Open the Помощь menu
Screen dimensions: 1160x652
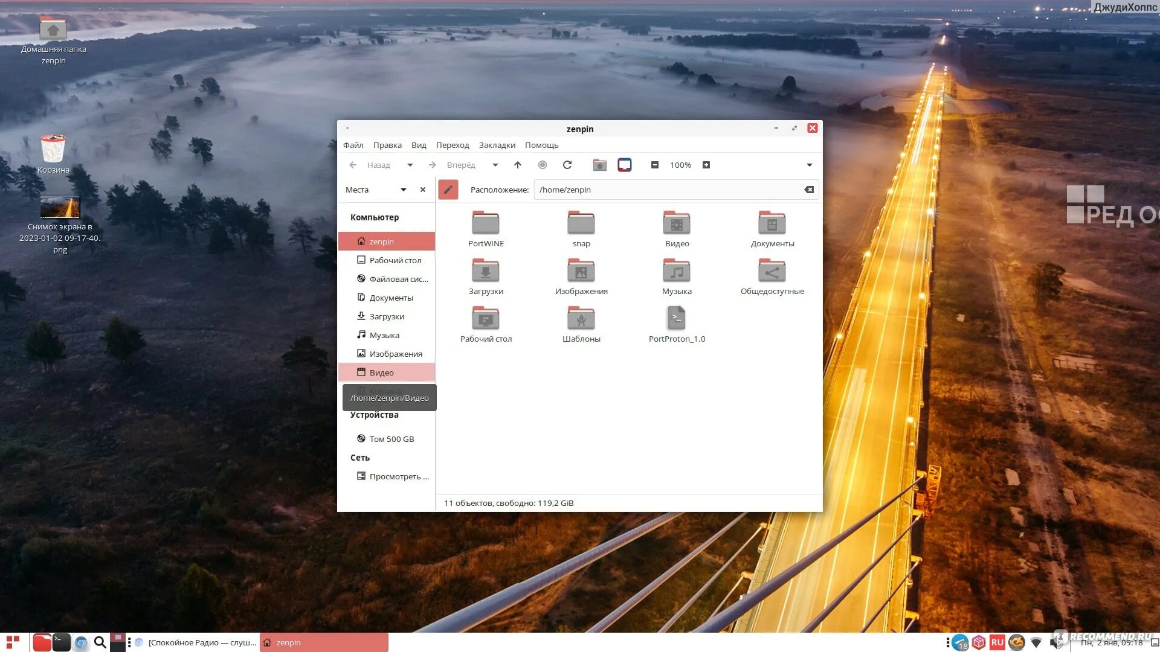[541, 145]
